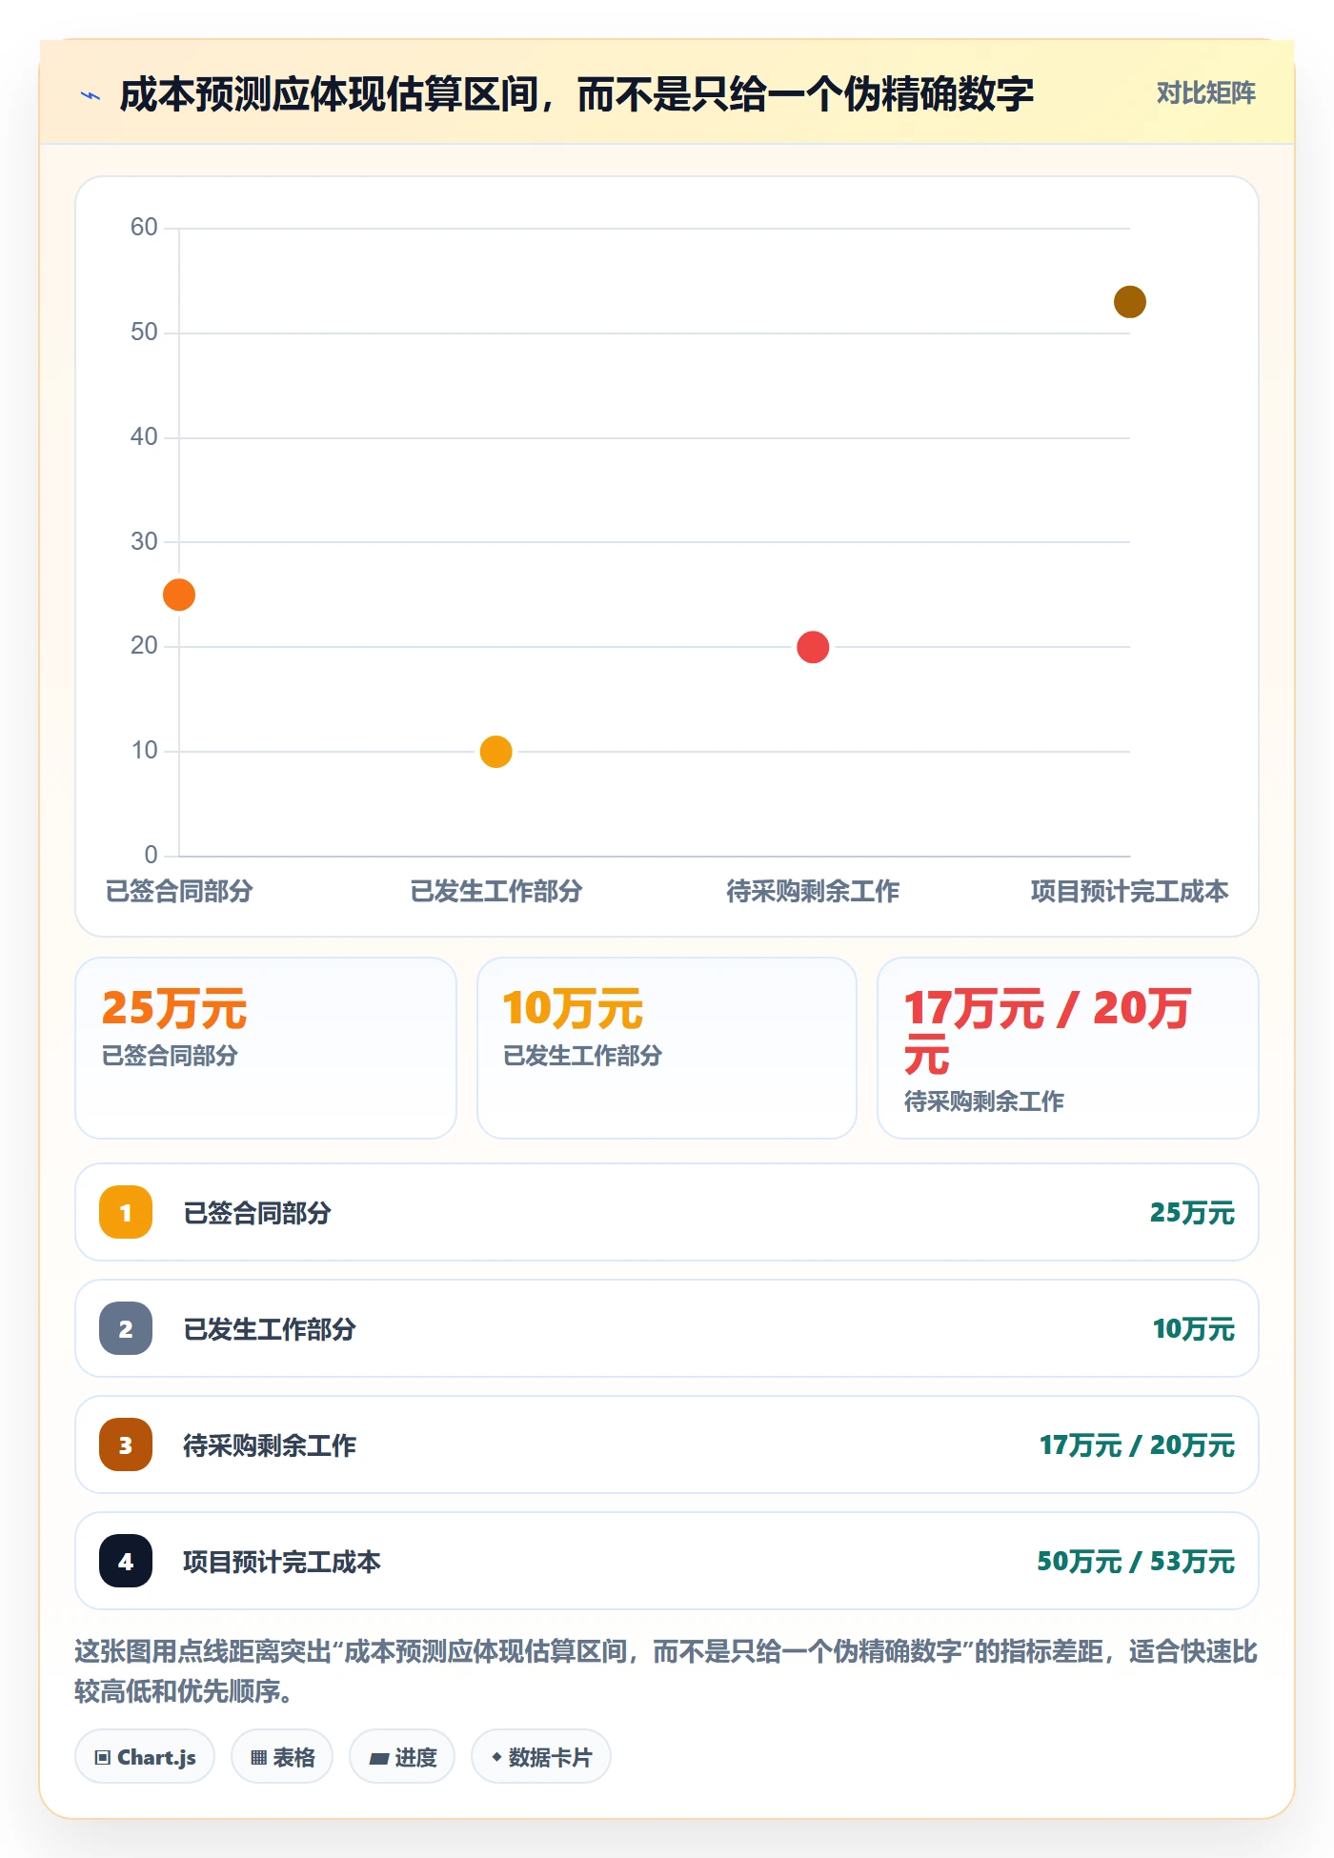The width and height of the screenshot is (1334, 1858).
Task: Click the brown data point for 项目预计完工成本
Action: (x=1129, y=302)
